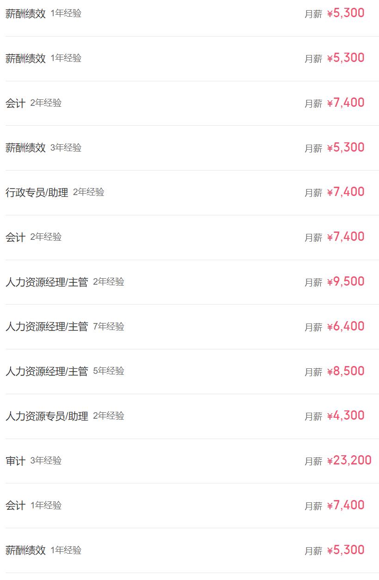Select 人力资源经理/主管 title with 5年经验
379x580 pixels.
coord(47,371)
